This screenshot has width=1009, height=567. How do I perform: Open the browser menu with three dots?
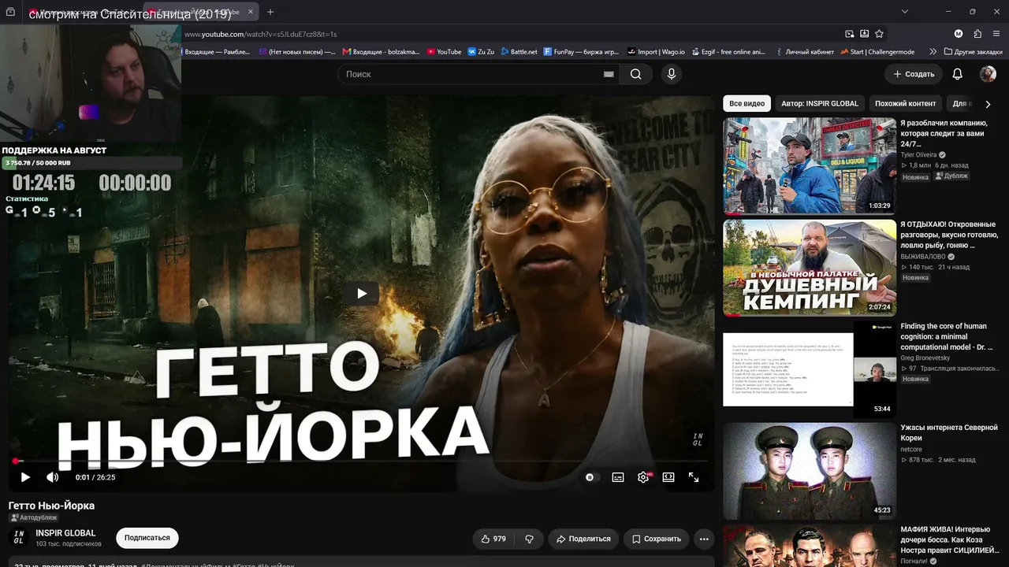pyautogui.click(x=997, y=34)
